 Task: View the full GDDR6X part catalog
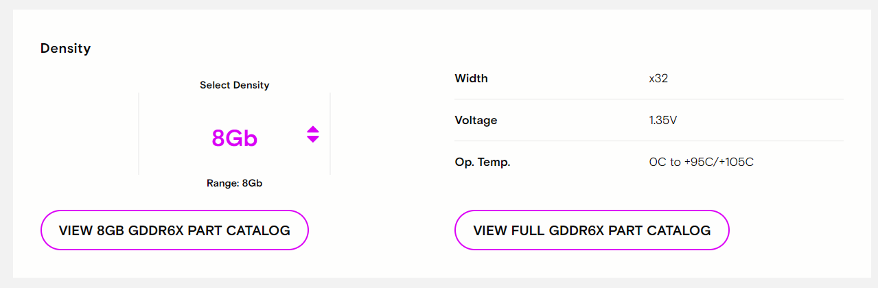coord(591,230)
